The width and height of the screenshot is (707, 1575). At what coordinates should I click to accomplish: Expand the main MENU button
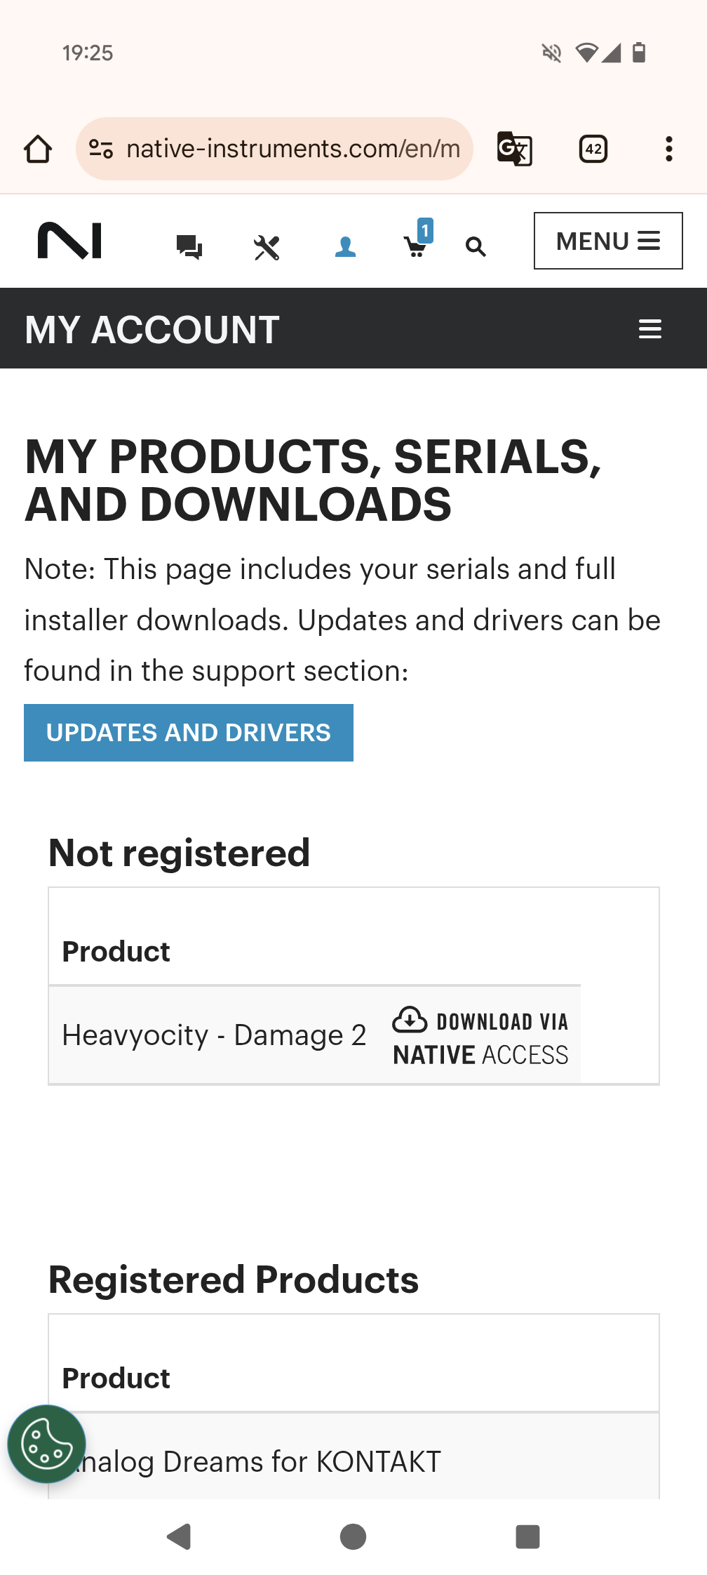[x=608, y=241]
